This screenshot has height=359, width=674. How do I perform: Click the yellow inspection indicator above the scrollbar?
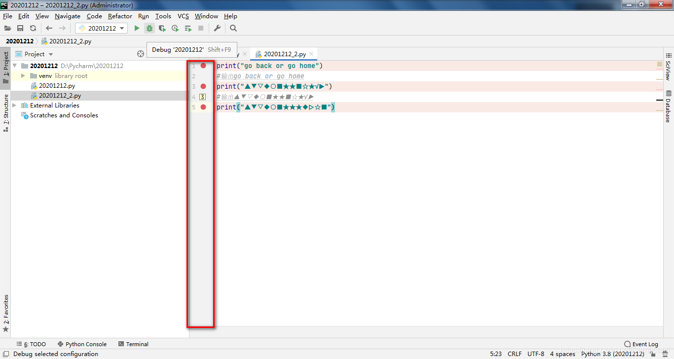(660, 64)
